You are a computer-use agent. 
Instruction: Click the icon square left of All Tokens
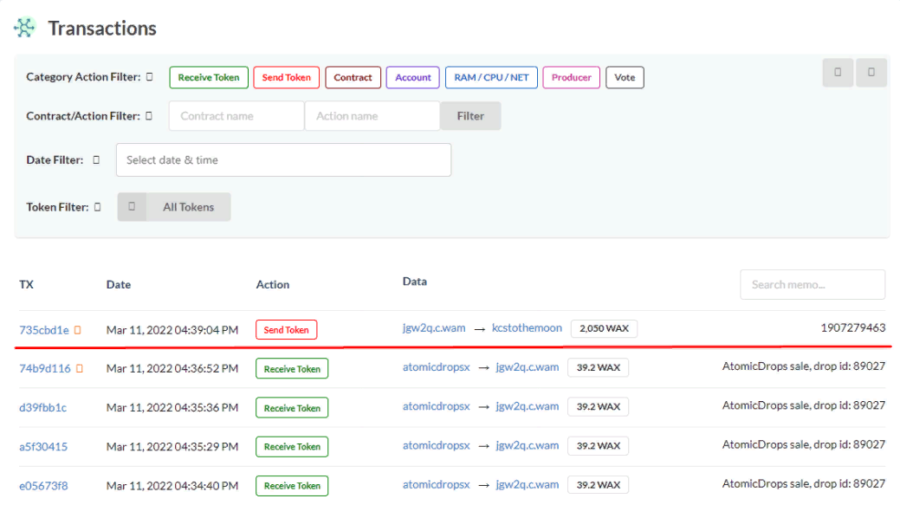[x=132, y=206]
